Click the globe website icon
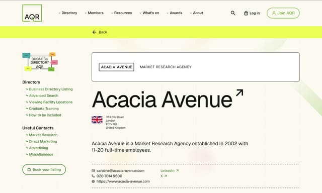 (x=93, y=181)
